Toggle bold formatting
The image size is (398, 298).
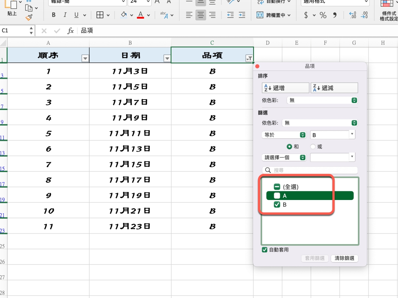pos(54,15)
